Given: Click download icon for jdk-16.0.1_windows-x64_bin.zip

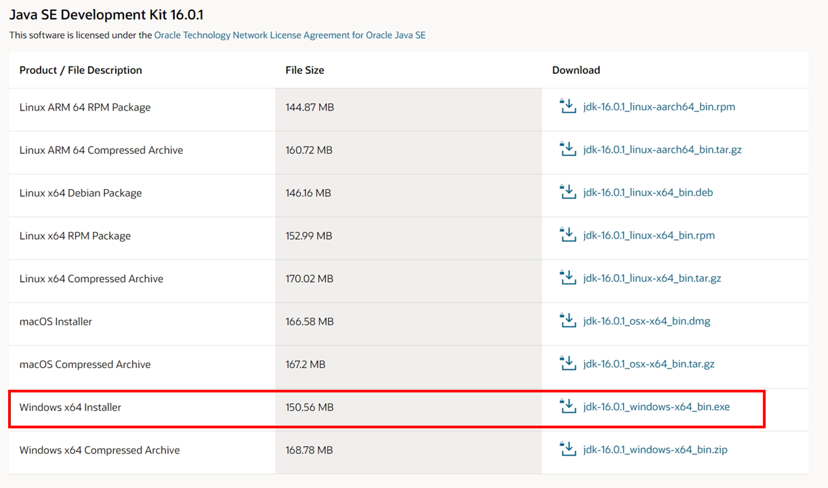Looking at the screenshot, I should [567, 449].
